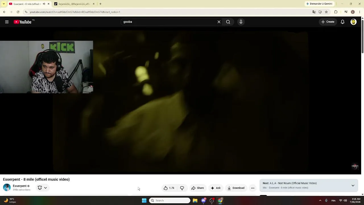Screen dimensions: 364x205
Task: Open the YouTube account avatar menu
Action: pyautogui.click(x=353, y=22)
